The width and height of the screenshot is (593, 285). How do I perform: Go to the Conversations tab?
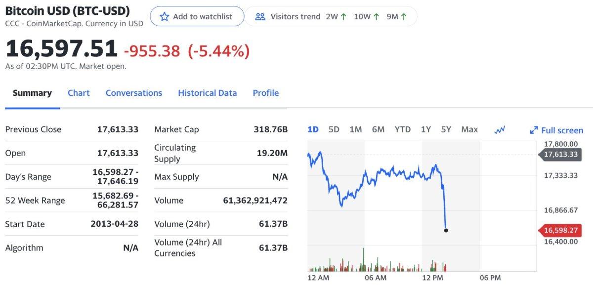[134, 93]
